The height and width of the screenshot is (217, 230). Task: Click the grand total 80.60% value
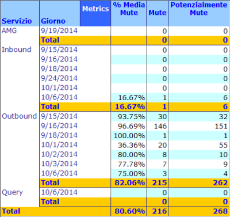pyautogui.click(x=130, y=211)
